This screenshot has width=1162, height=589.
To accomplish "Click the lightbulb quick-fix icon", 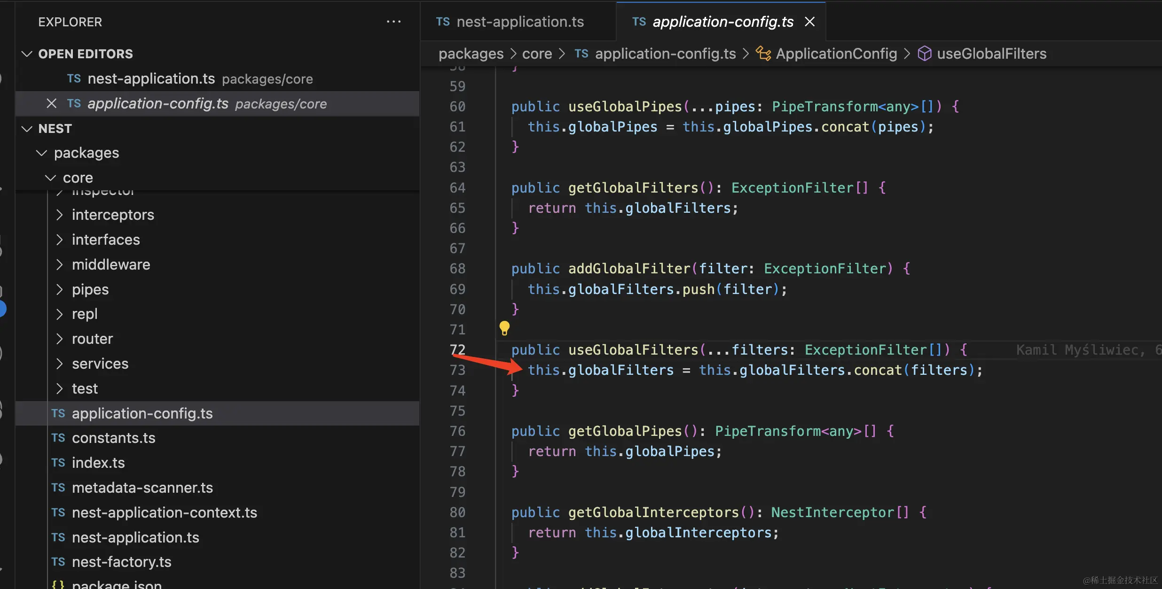I will point(504,328).
